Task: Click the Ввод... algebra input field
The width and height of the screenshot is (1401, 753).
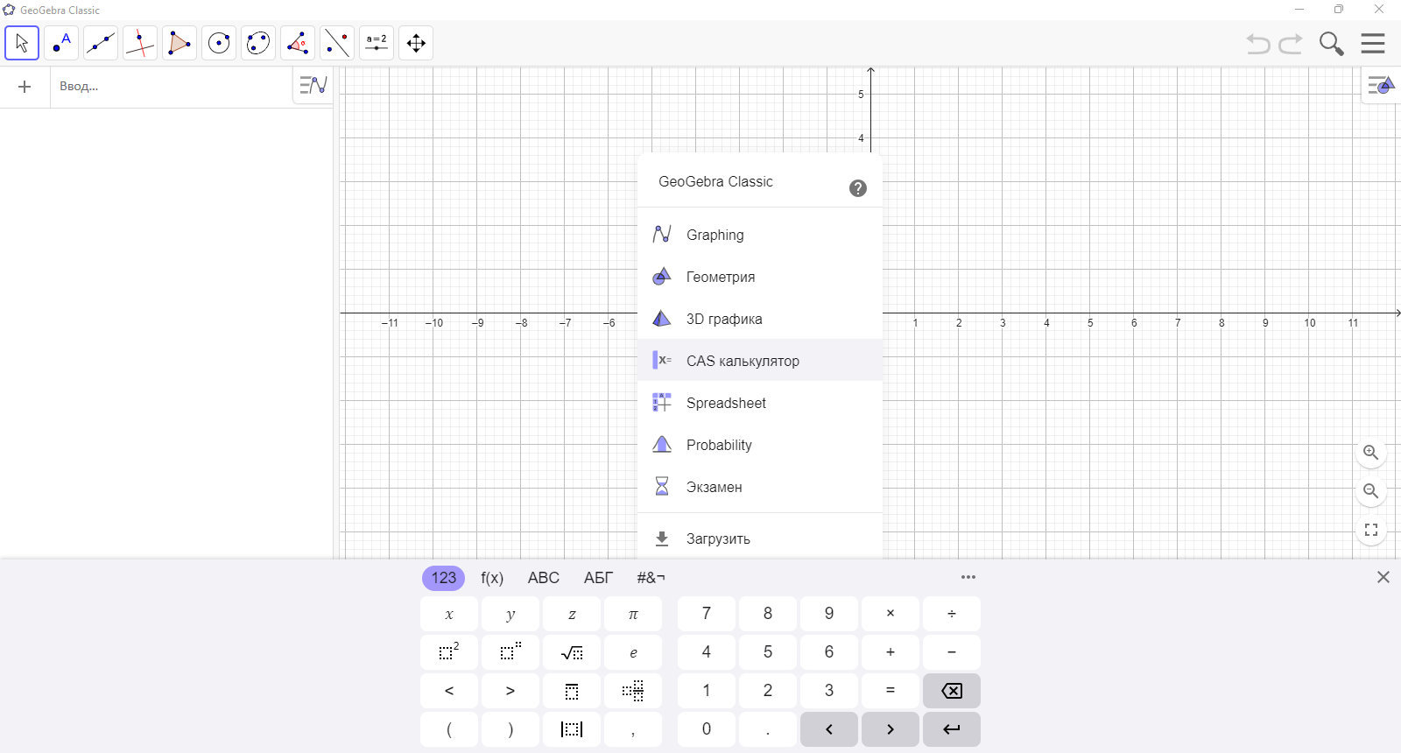Action: point(171,87)
